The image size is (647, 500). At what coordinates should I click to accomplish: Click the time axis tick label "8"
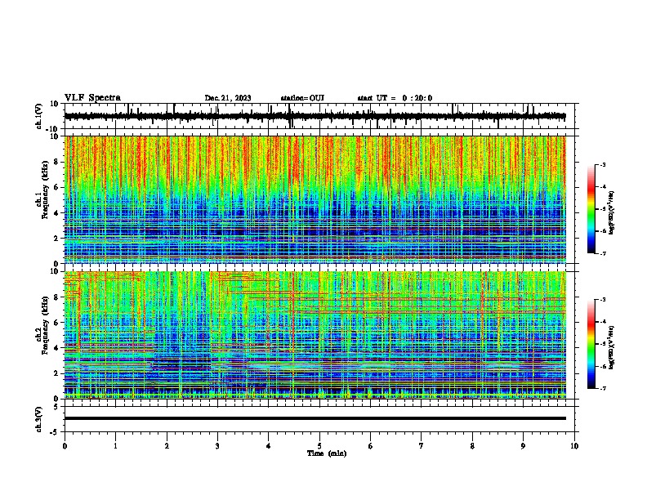pyautogui.click(x=472, y=446)
